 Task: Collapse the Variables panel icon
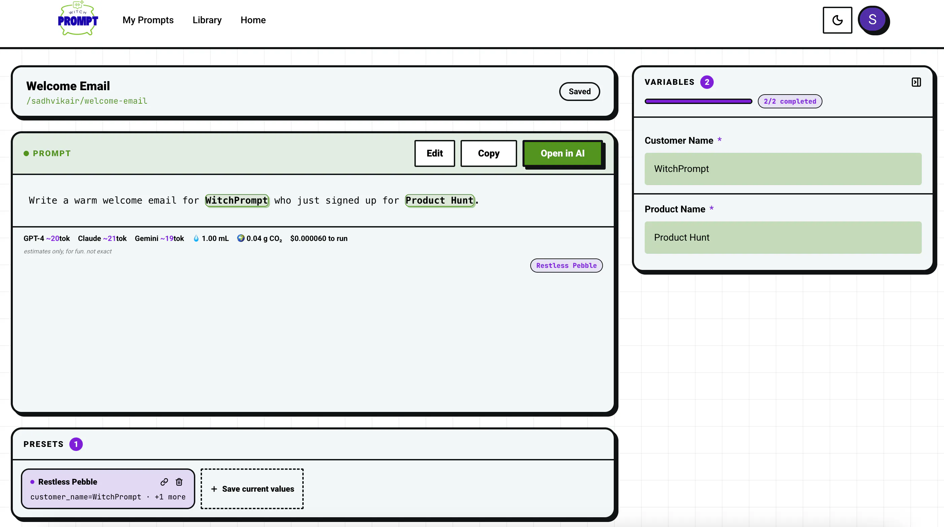pos(916,82)
